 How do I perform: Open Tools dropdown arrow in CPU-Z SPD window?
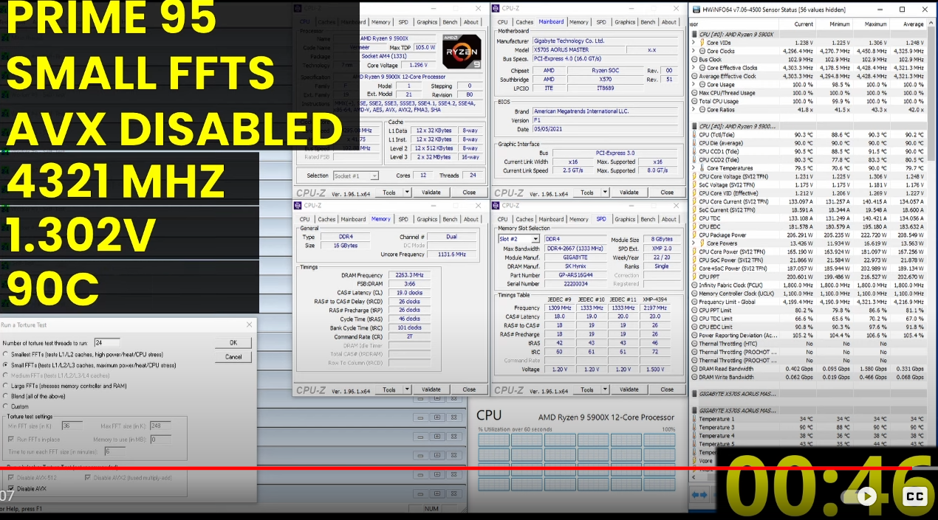tap(604, 389)
